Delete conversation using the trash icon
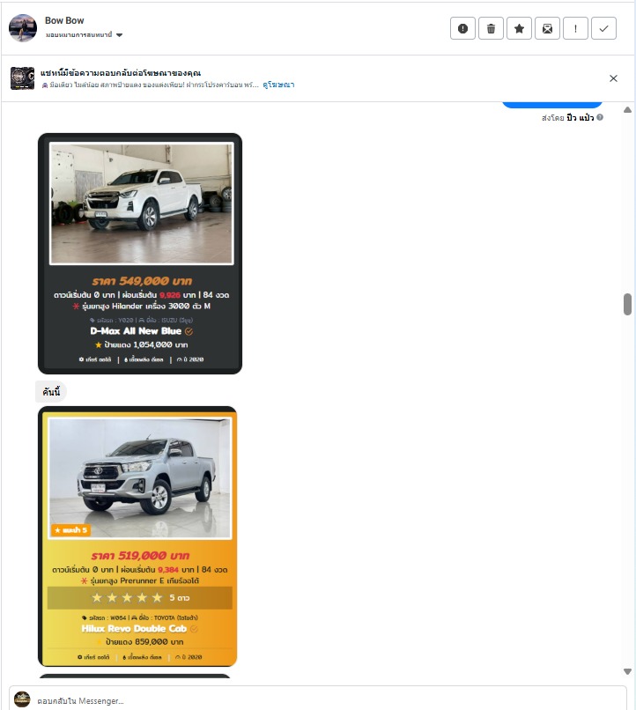636x710 pixels. coord(491,28)
